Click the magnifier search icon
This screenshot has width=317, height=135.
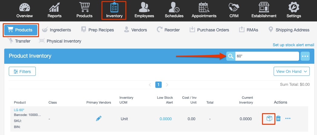(x=231, y=56)
